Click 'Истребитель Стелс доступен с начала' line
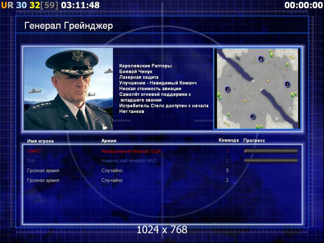 pyautogui.click(x=164, y=106)
